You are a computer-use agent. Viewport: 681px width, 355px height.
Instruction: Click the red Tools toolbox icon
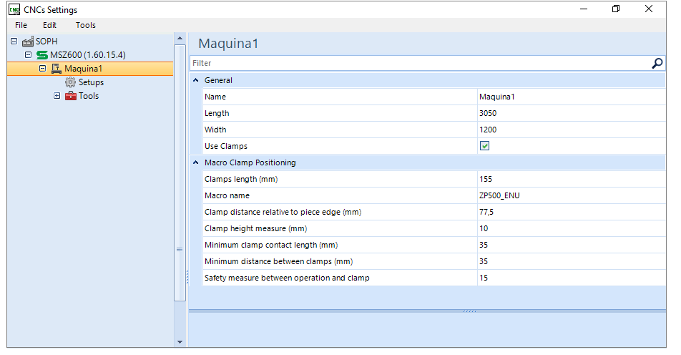tap(70, 96)
